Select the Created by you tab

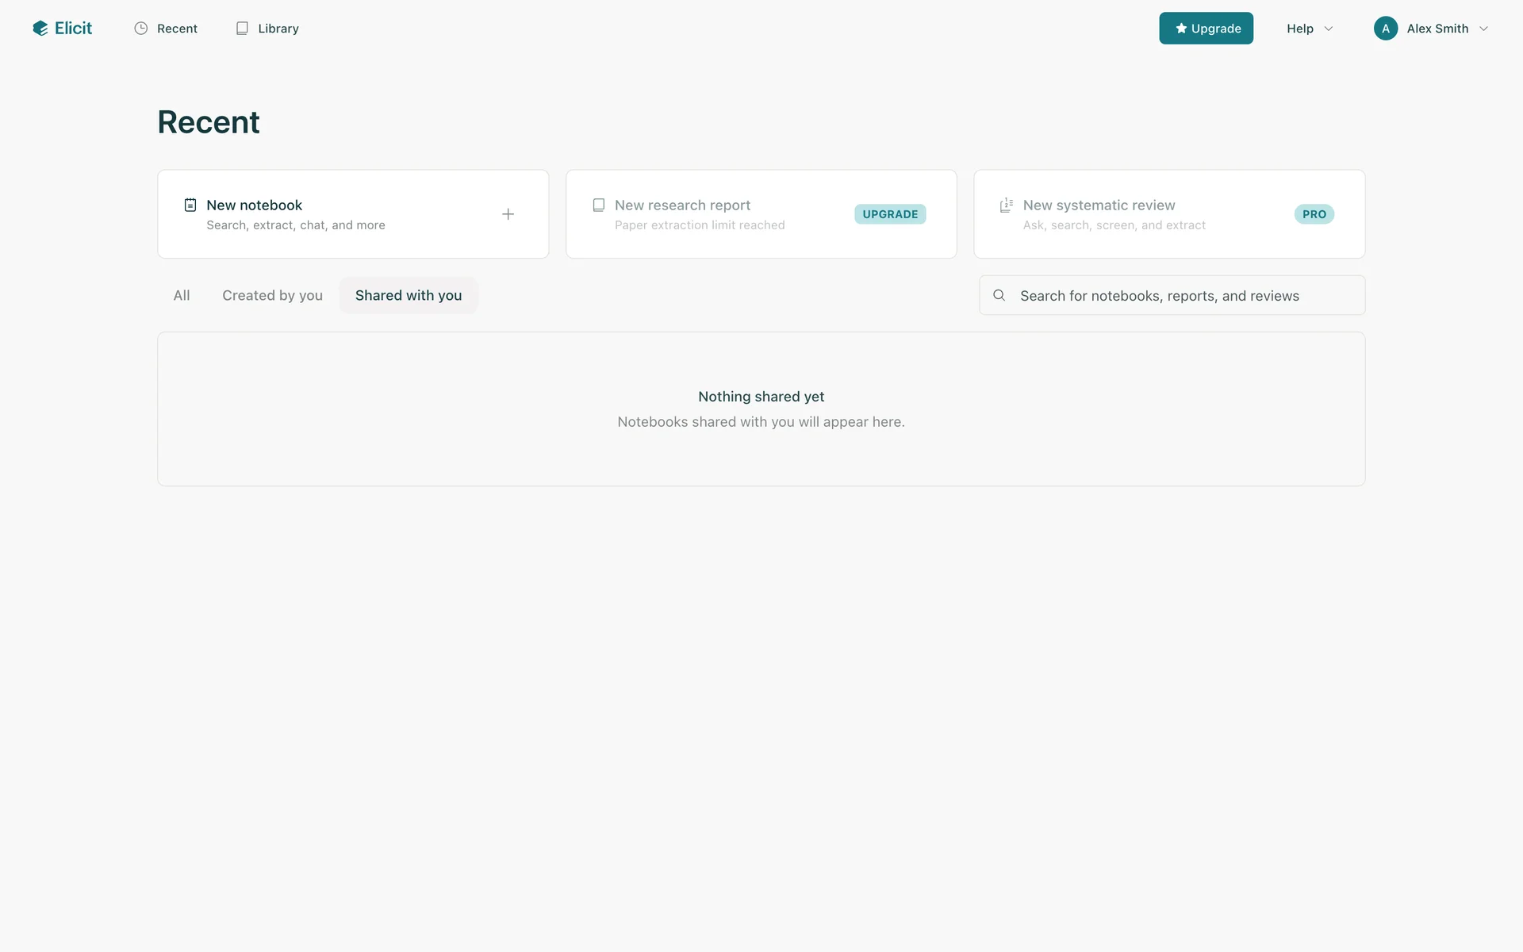pos(272,295)
